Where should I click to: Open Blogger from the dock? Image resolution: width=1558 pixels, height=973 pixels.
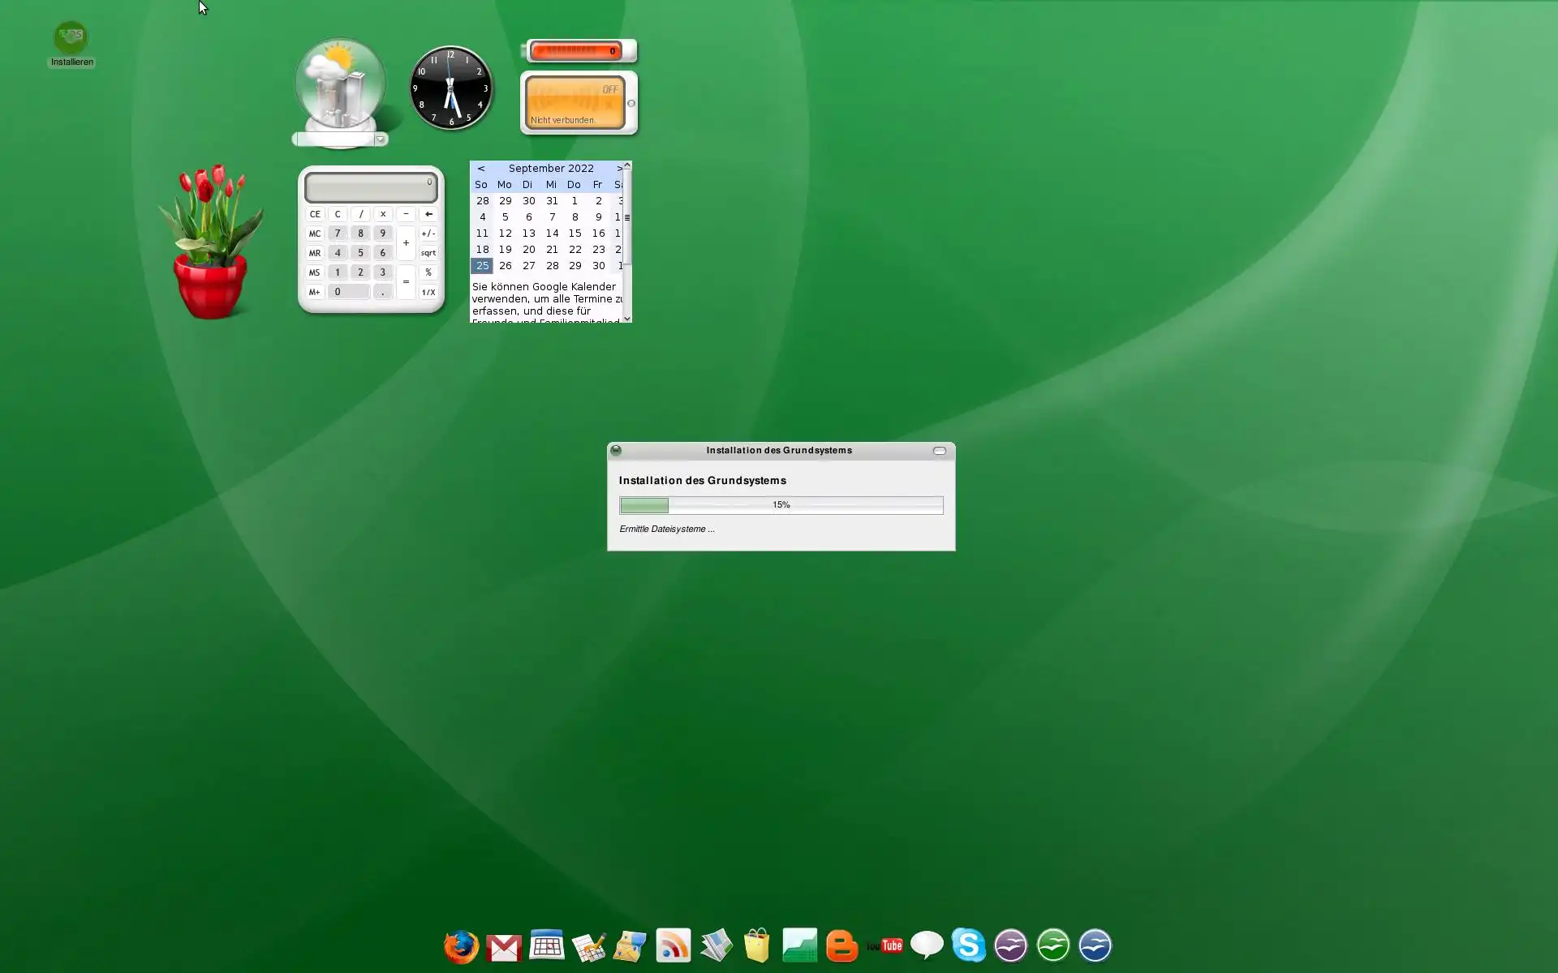tap(841, 946)
